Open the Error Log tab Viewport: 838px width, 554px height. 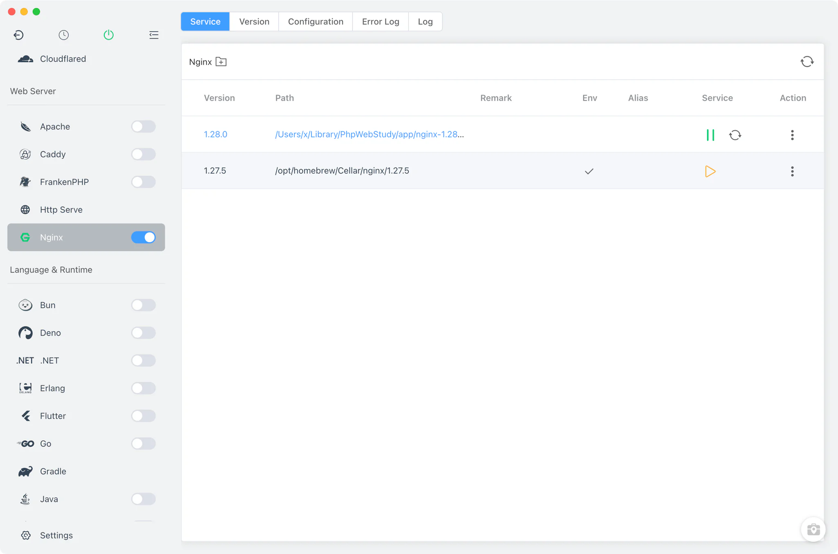pos(381,22)
